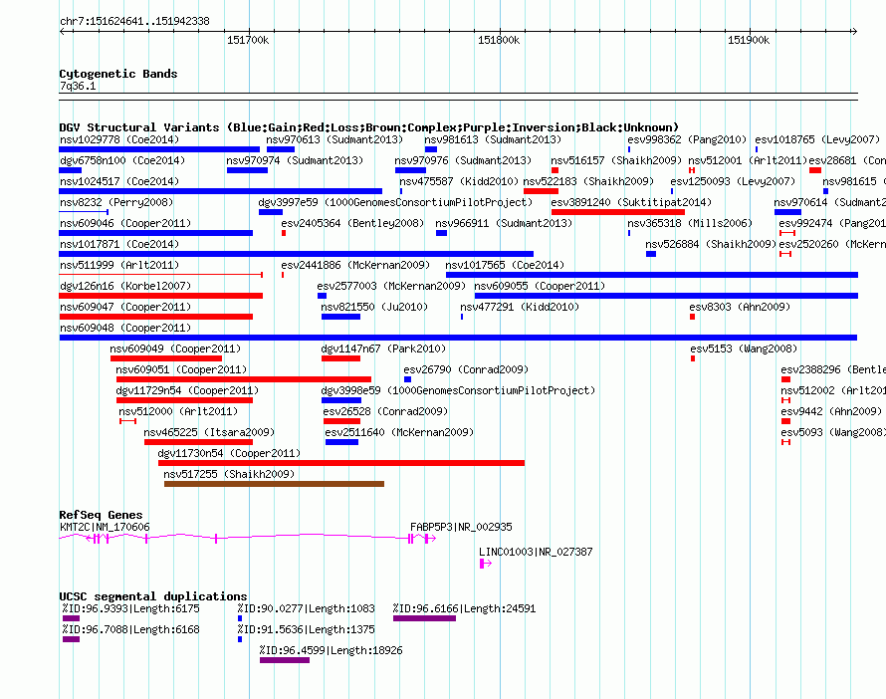Select dgv3998e59 1000Genomes label

click(x=458, y=390)
